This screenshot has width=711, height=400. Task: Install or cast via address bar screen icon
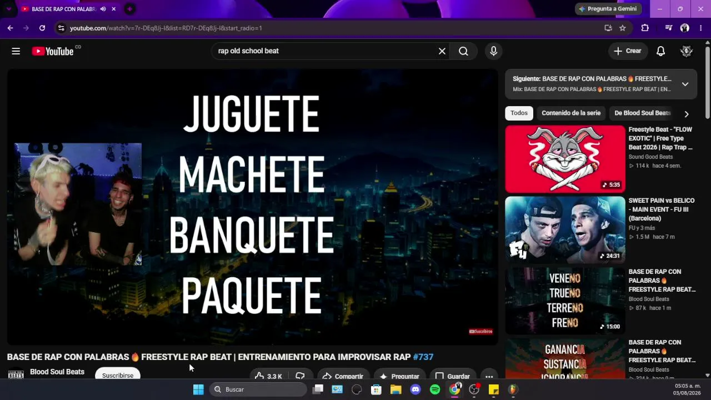608,28
